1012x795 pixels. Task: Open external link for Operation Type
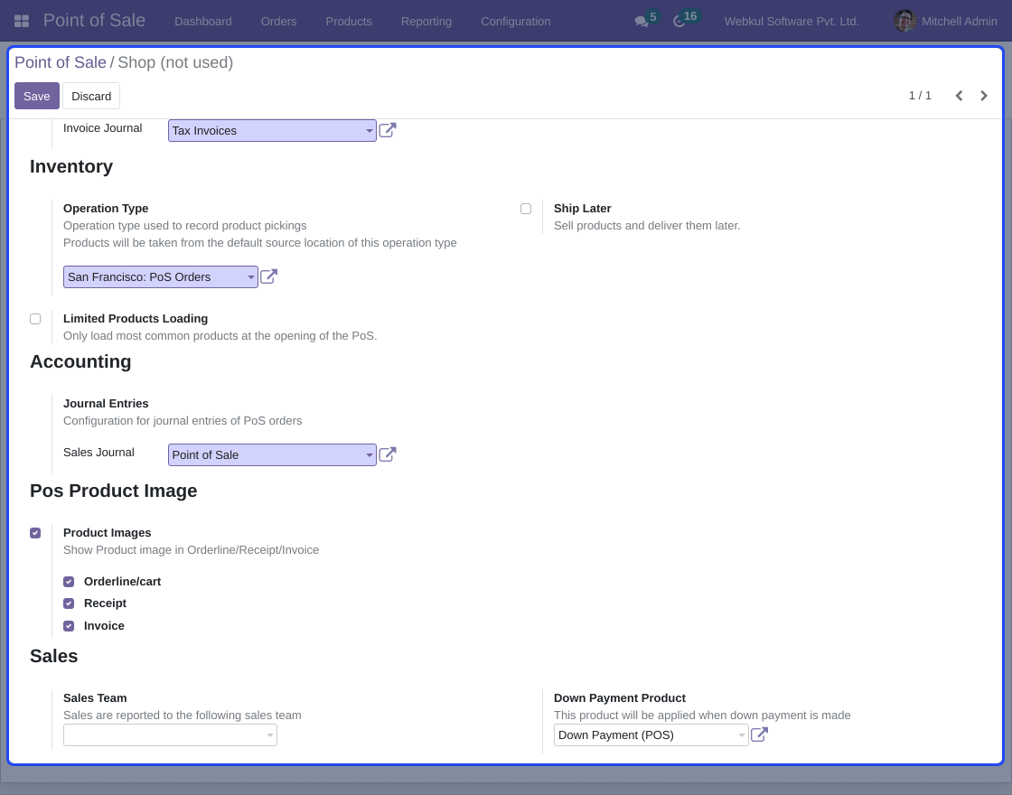(x=268, y=276)
